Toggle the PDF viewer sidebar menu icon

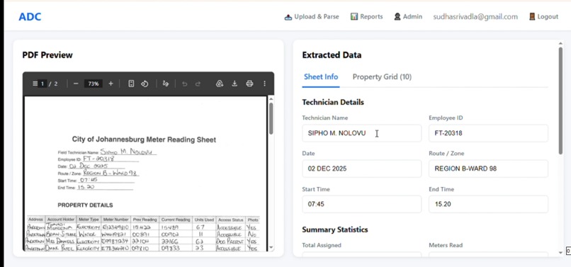pos(35,84)
